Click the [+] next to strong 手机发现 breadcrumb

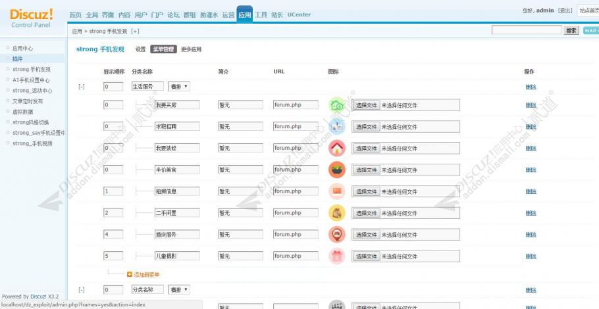(x=135, y=32)
